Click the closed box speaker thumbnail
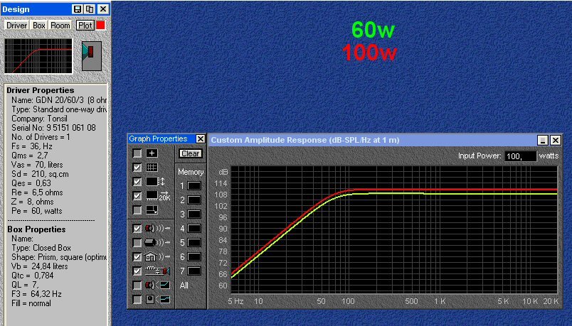The width and height of the screenshot is (572, 326). [x=92, y=55]
